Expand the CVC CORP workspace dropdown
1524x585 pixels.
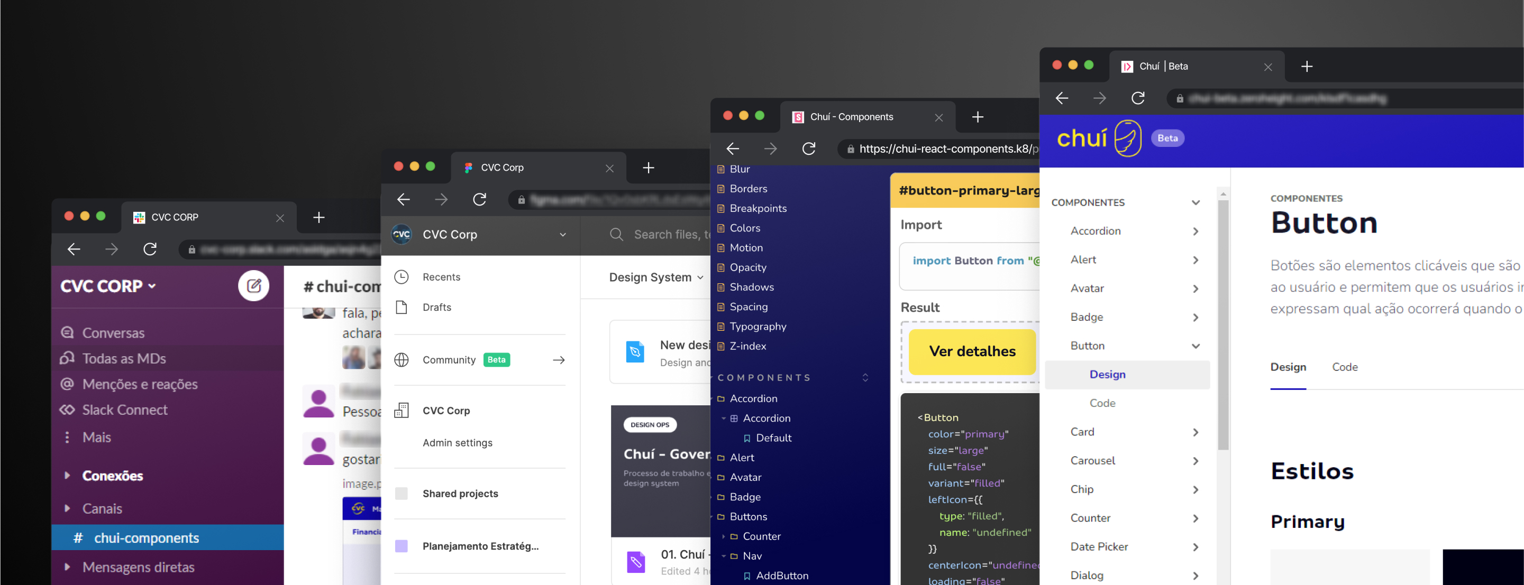(109, 286)
